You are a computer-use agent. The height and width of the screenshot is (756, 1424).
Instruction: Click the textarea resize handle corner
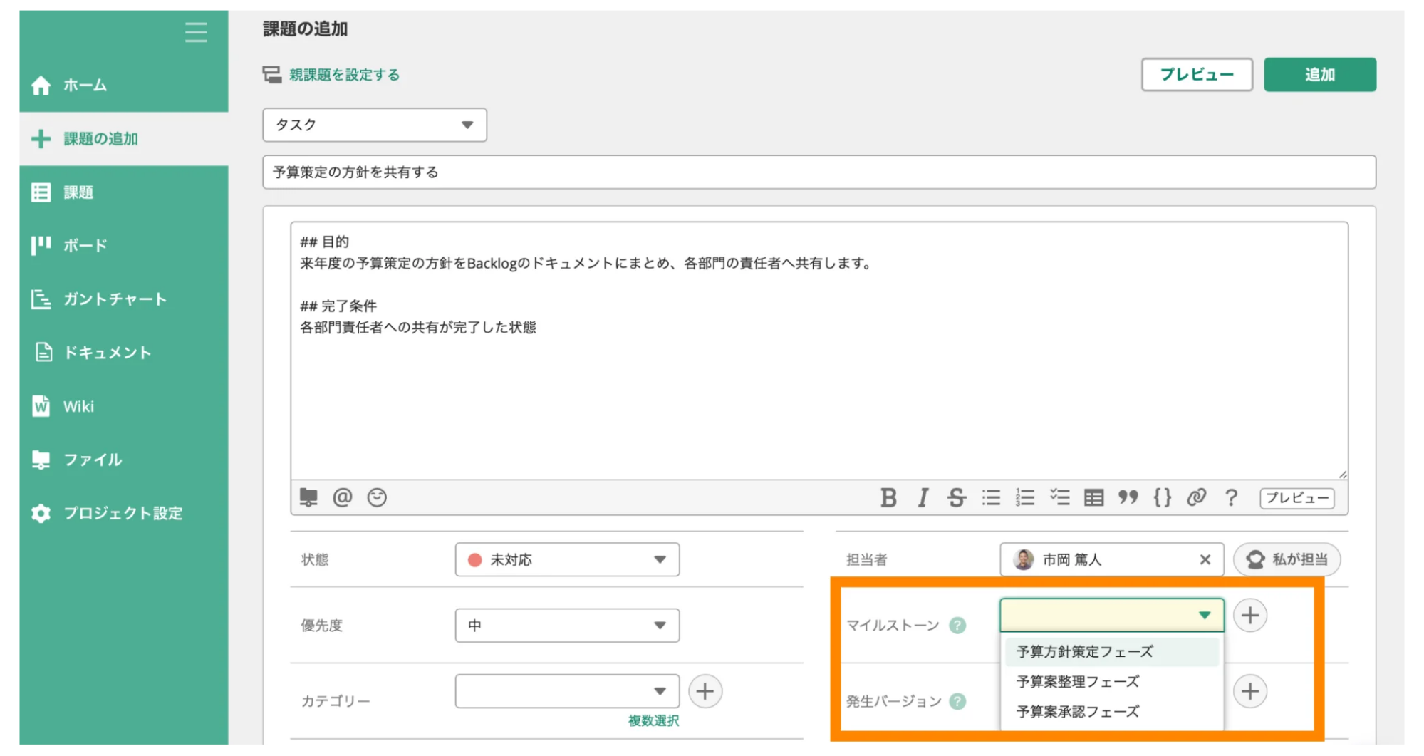[x=1342, y=474]
